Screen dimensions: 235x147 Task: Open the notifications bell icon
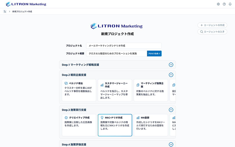[x=230, y=4]
